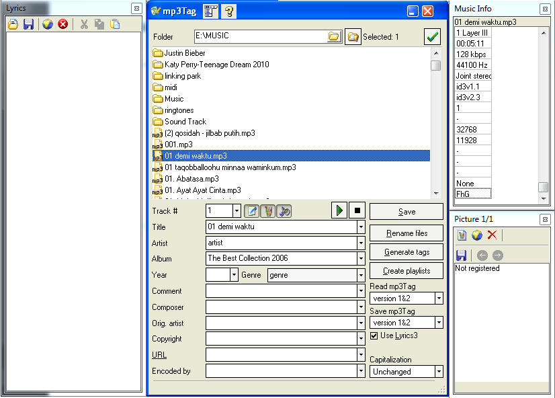Expand the URL field dropdown arrow
The image size is (555, 398).
361,354
